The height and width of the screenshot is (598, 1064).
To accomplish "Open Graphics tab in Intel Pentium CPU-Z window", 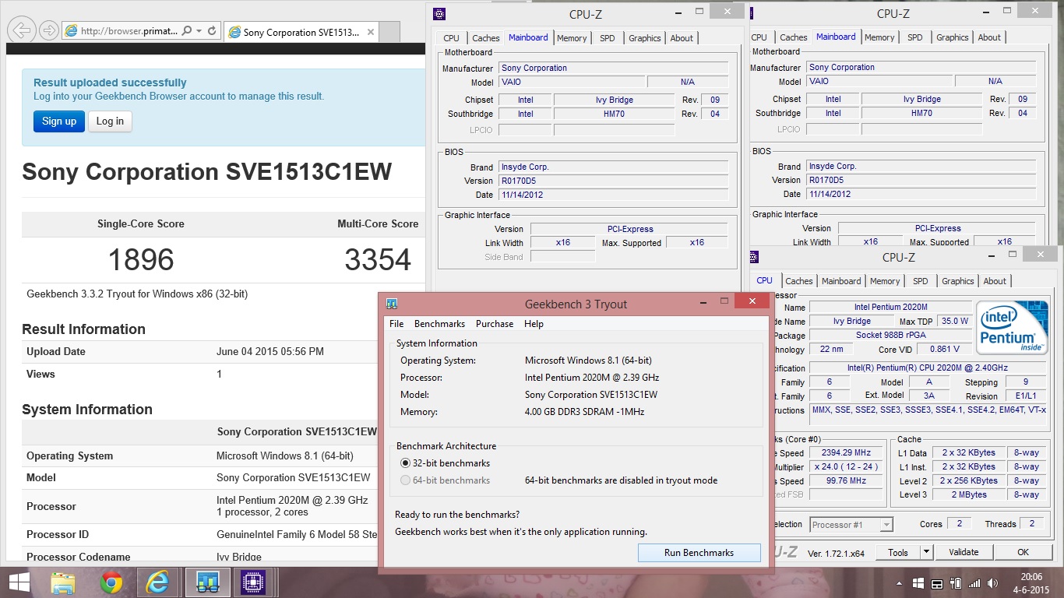I will click(957, 281).
